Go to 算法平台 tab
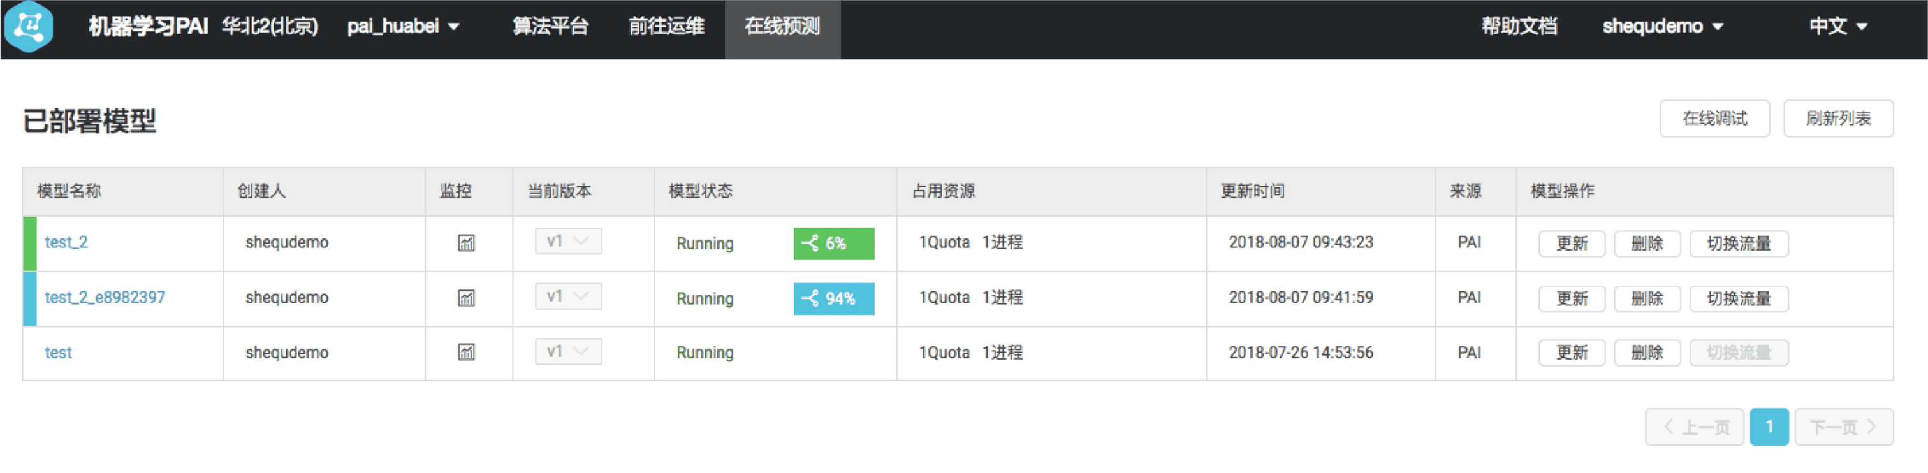The height and width of the screenshot is (473, 1928). tap(550, 27)
